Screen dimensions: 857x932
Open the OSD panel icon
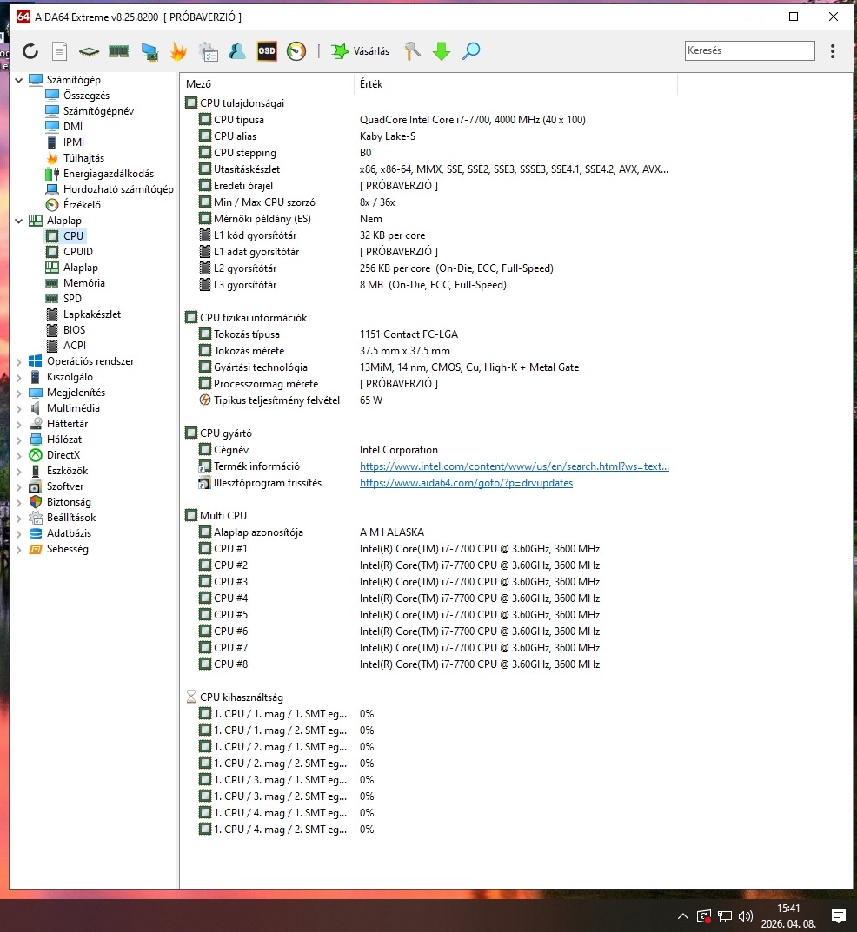click(x=267, y=51)
